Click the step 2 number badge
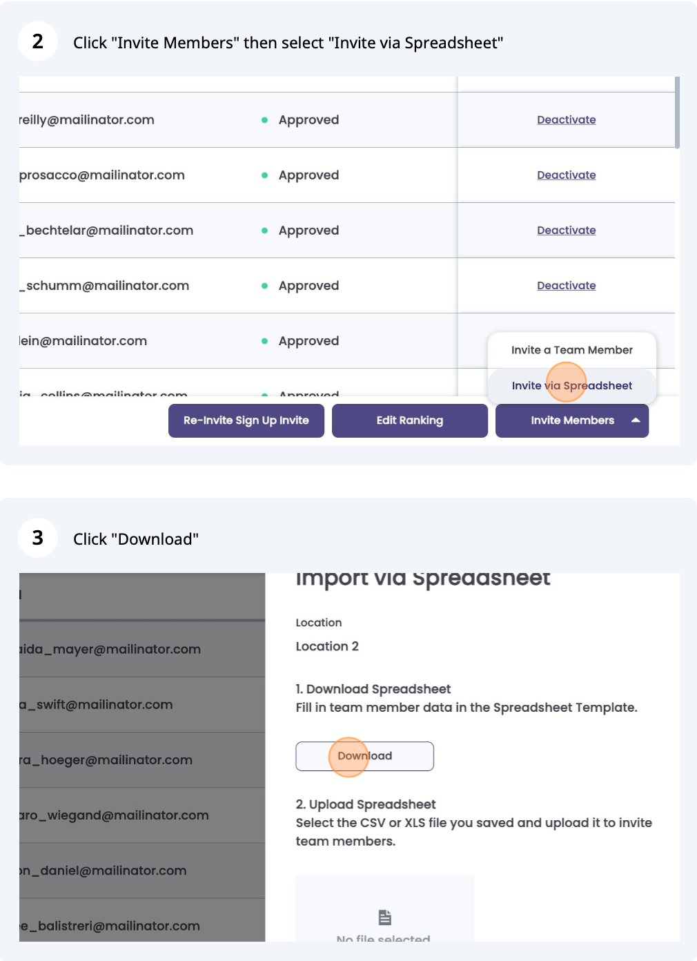The height and width of the screenshot is (961, 697). (x=37, y=41)
